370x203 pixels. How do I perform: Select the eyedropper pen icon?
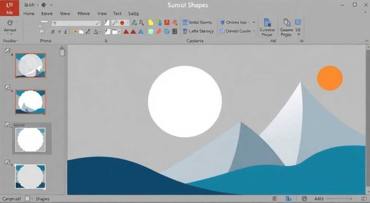pos(88,32)
